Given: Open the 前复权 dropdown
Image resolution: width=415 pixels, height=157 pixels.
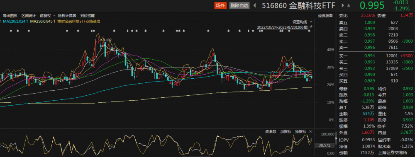Looking at the screenshot, I should point(48,16).
